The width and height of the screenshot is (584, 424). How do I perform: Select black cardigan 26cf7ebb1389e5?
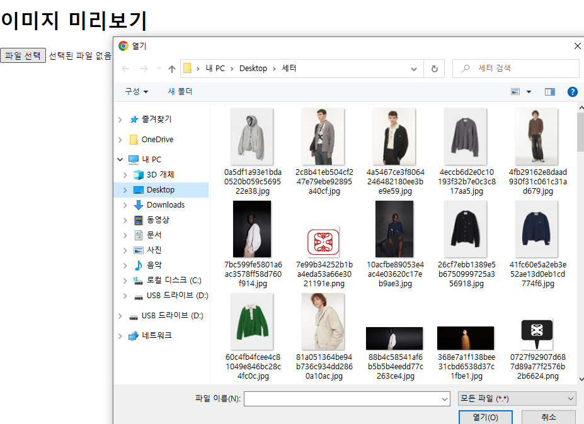[466, 229]
